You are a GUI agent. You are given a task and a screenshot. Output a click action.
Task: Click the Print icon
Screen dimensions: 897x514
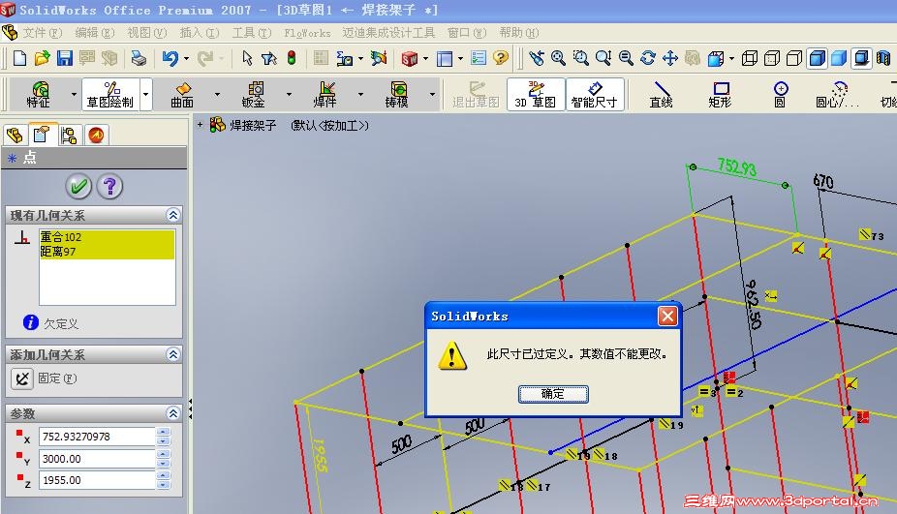click(139, 58)
